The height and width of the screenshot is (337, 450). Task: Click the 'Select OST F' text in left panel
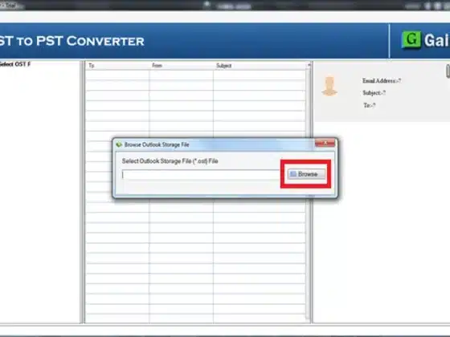[x=15, y=64]
